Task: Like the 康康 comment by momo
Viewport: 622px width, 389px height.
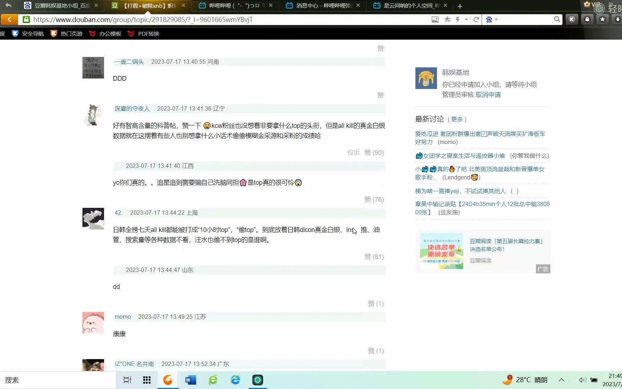Action: click(x=376, y=350)
